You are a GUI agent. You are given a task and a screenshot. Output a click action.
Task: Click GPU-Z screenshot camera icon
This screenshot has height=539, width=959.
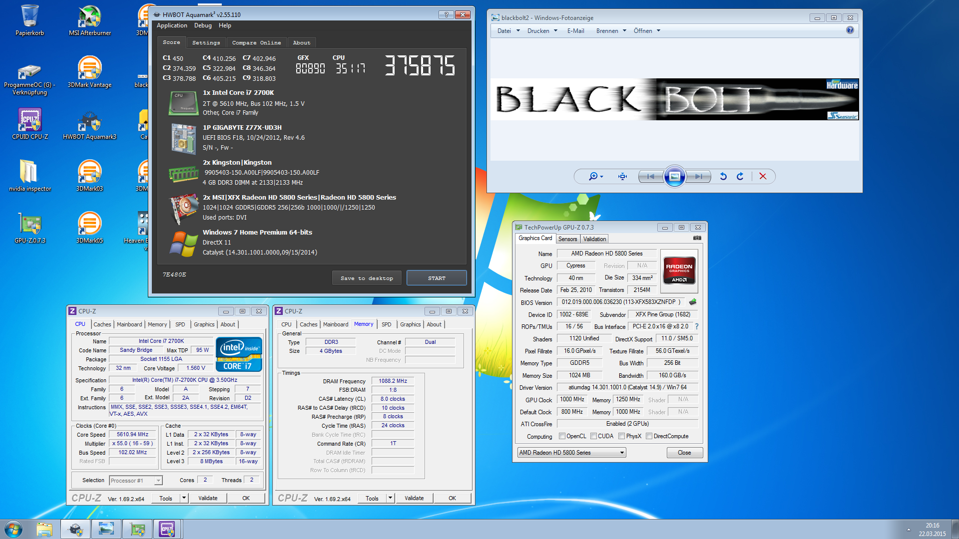697,238
